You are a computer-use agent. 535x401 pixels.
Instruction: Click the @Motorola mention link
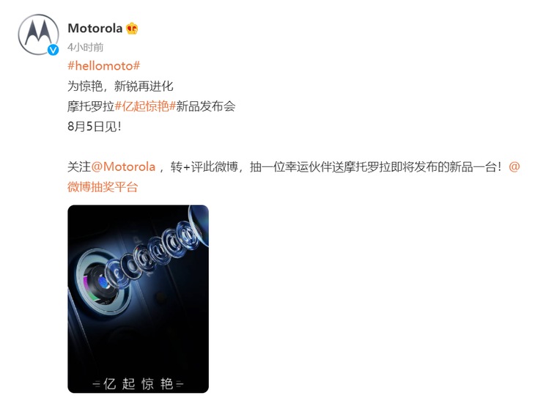coord(123,167)
